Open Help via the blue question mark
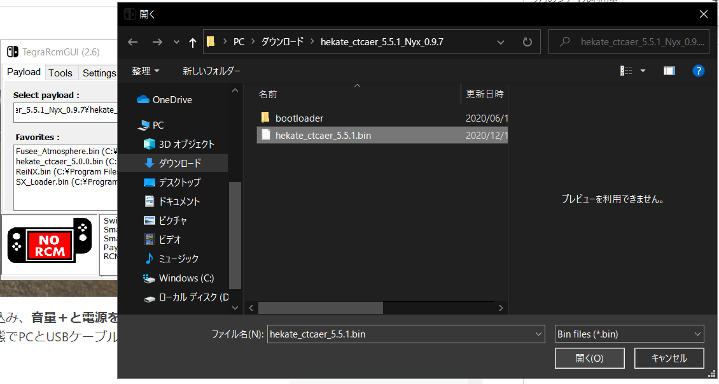 (x=699, y=71)
